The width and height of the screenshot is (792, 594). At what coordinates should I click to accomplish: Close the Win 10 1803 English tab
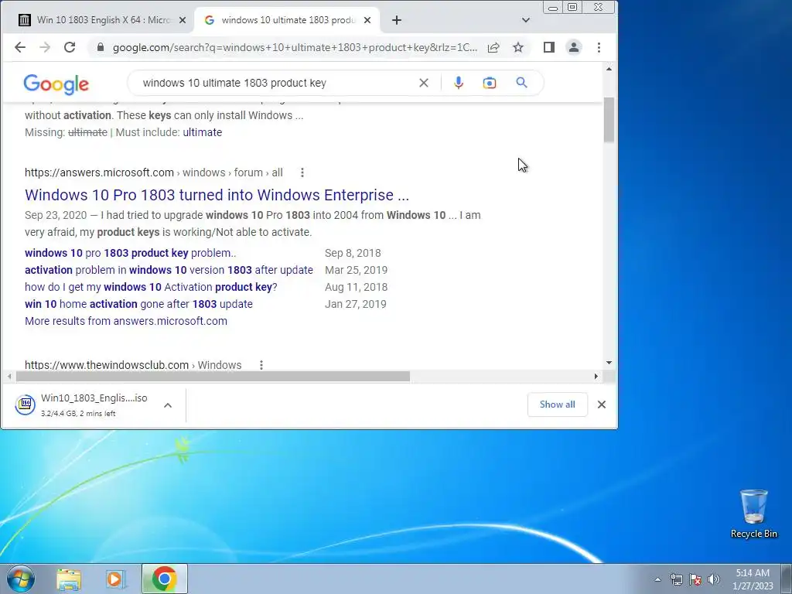pyautogui.click(x=183, y=20)
